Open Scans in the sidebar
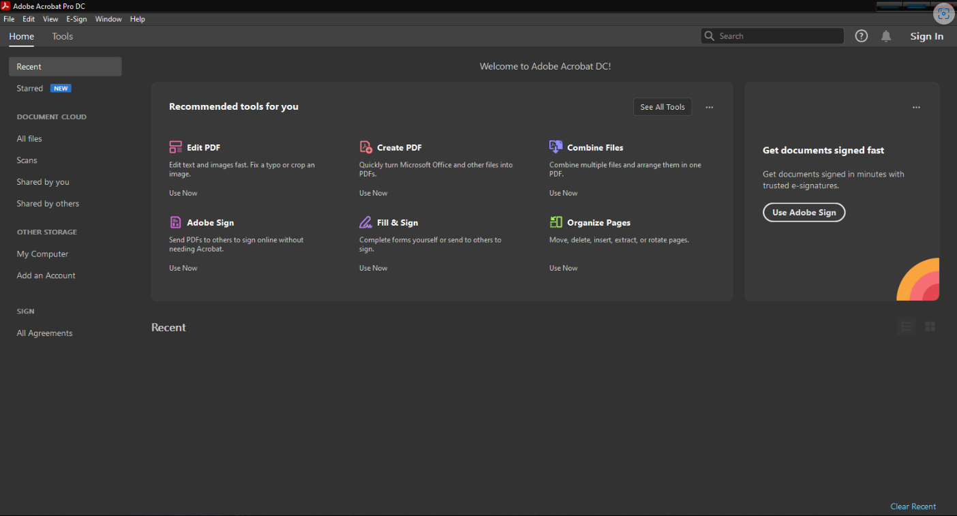This screenshot has height=516, width=957. 27,160
